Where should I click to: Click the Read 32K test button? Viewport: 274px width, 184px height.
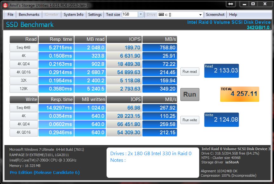23,80
